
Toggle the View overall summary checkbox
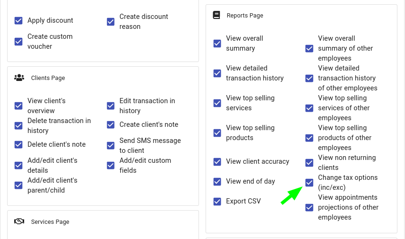(x=217, y=44)
